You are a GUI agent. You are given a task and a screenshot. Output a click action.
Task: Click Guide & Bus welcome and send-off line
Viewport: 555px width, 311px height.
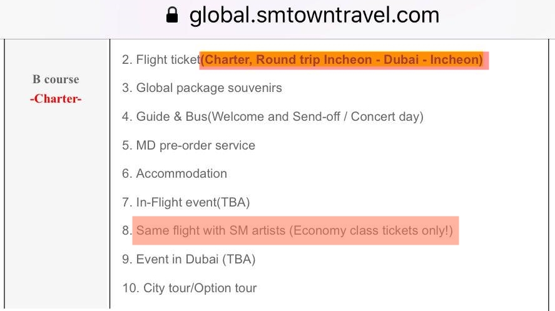point(273,117)
